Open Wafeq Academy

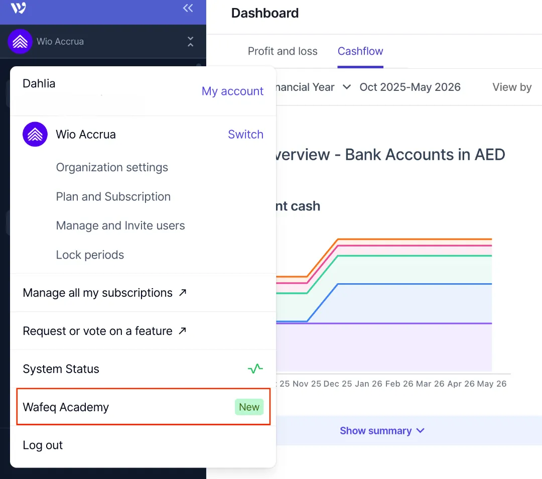[143, 407]
